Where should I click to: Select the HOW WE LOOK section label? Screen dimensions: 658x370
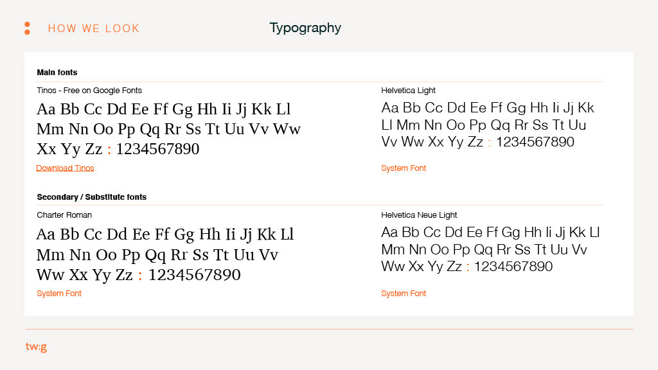[x=94, y=29]
